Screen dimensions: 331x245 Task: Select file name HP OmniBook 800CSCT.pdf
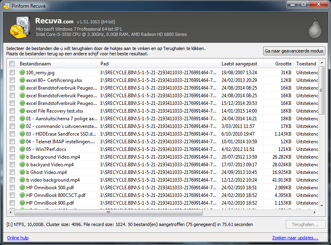56,195
